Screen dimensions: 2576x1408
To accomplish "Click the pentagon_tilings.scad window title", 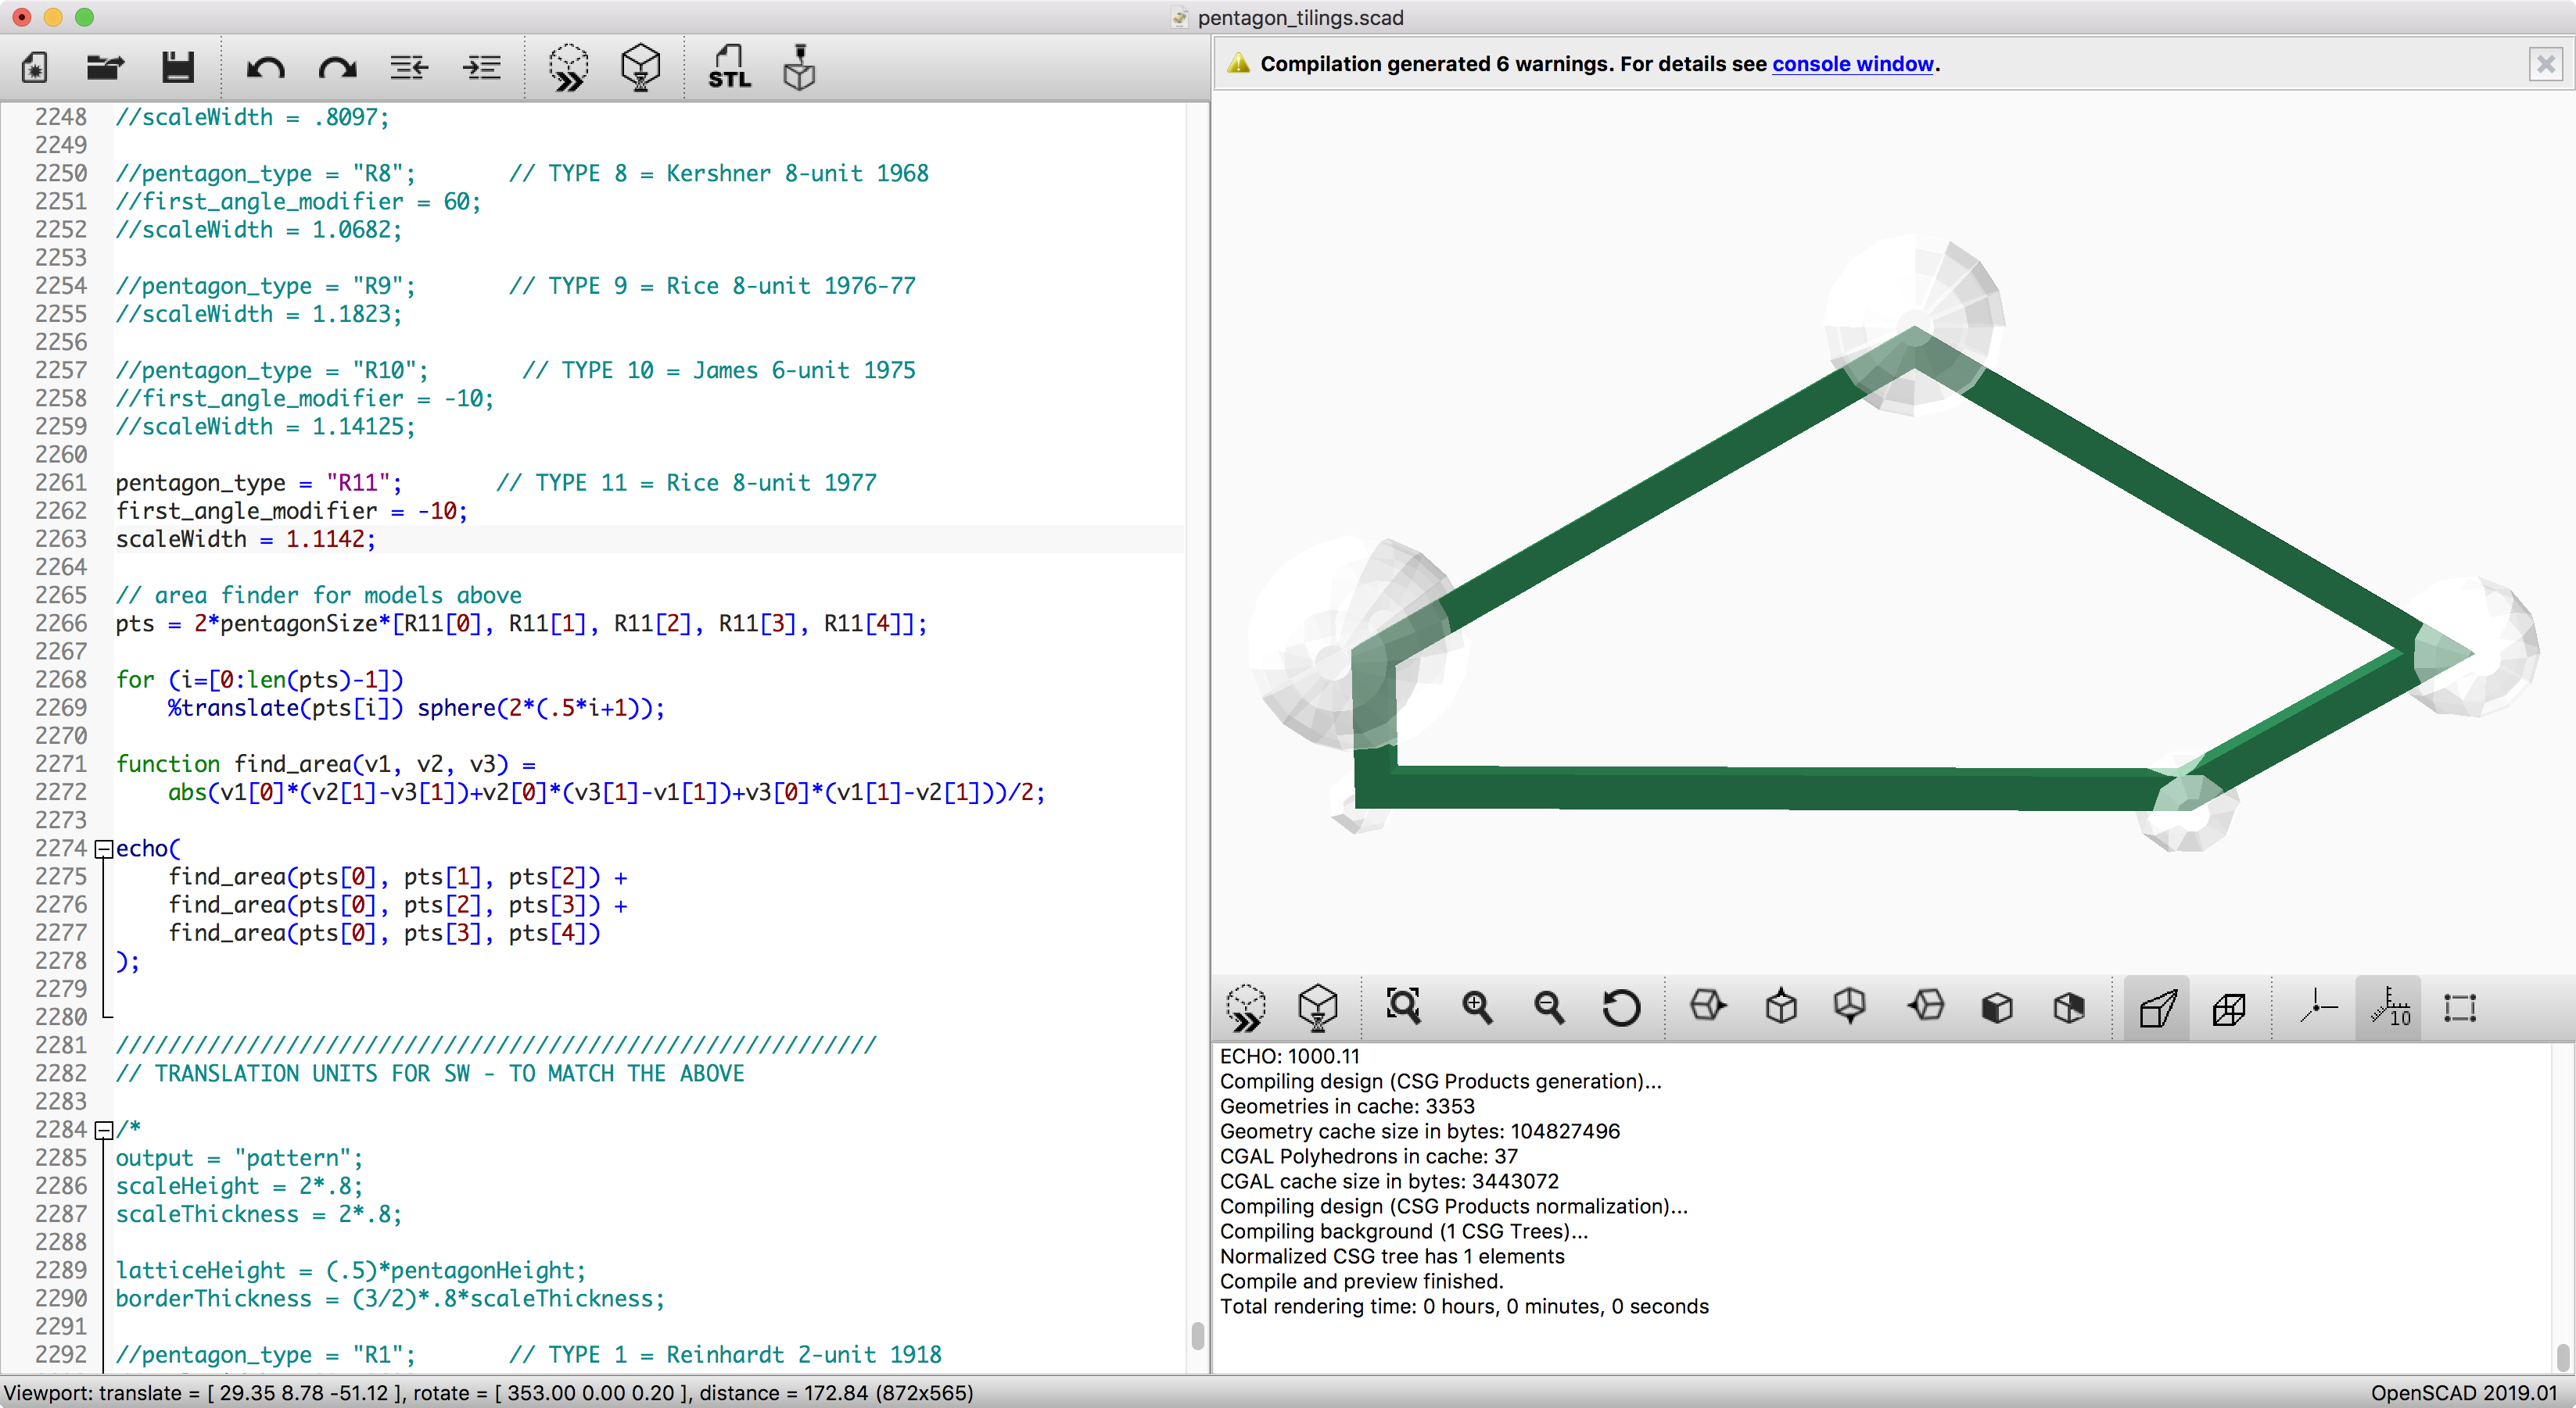I will [1300, 17].
